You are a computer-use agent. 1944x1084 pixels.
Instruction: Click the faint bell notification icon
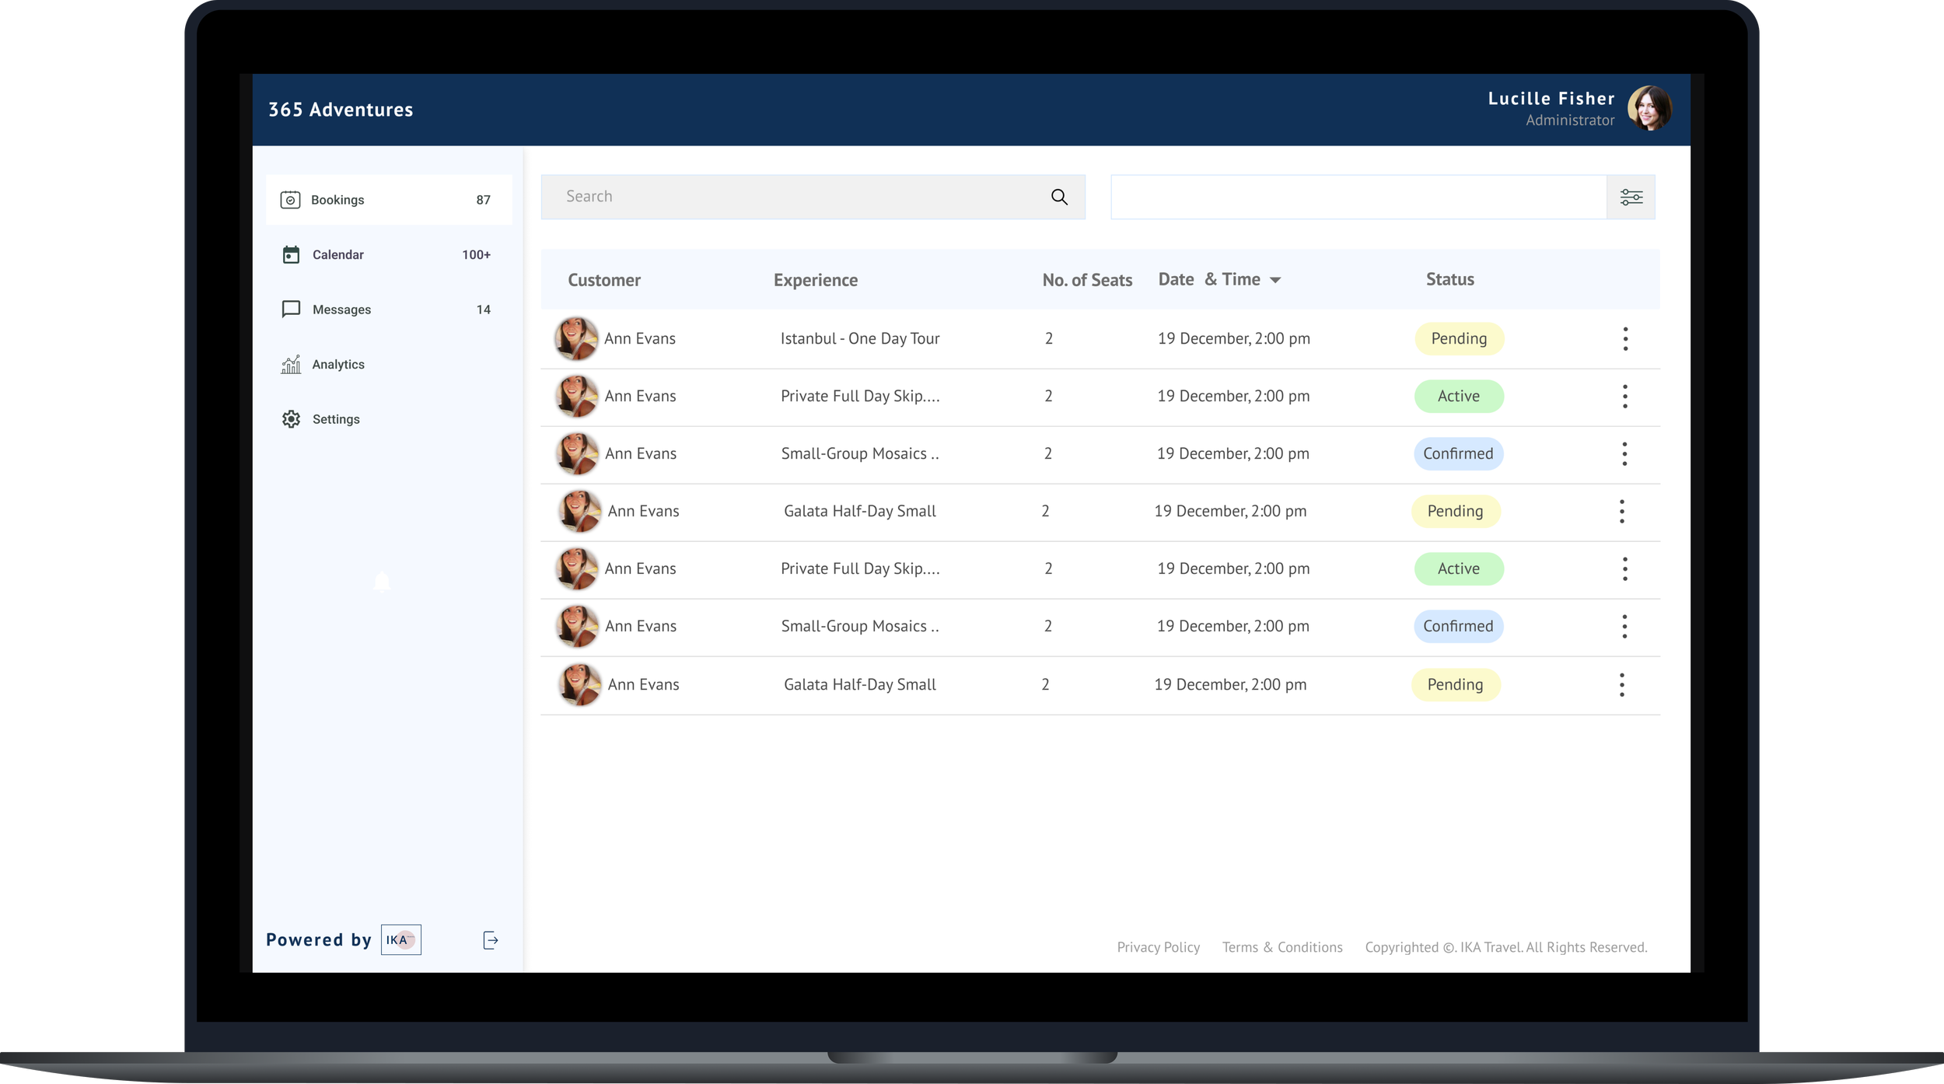coord(382,582)
